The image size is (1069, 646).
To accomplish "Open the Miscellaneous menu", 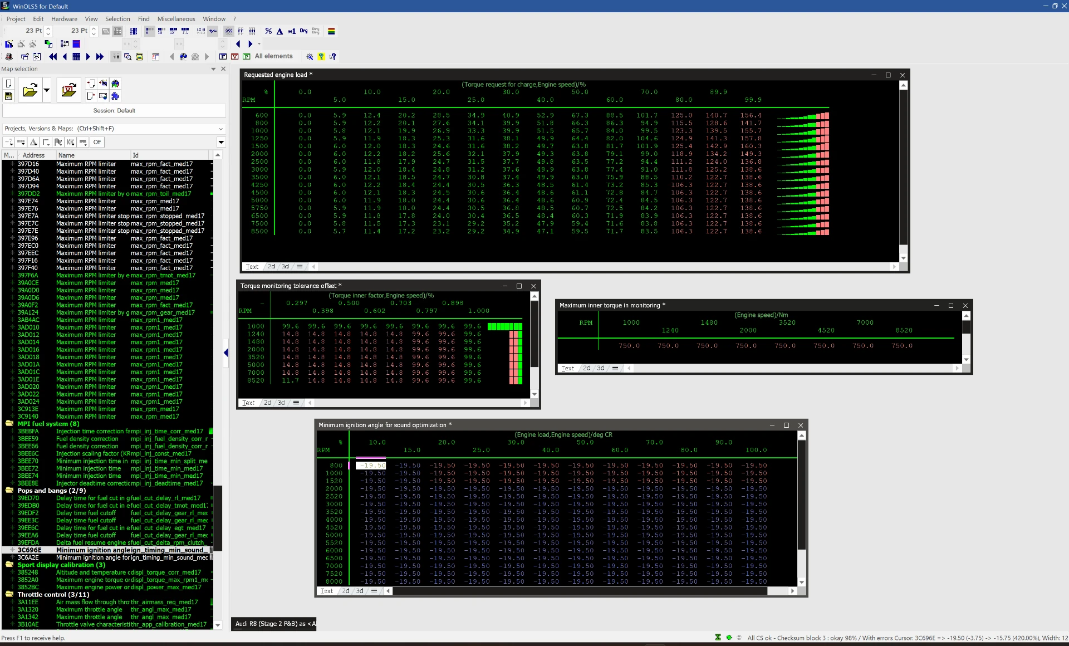I will tap(176, 19).
